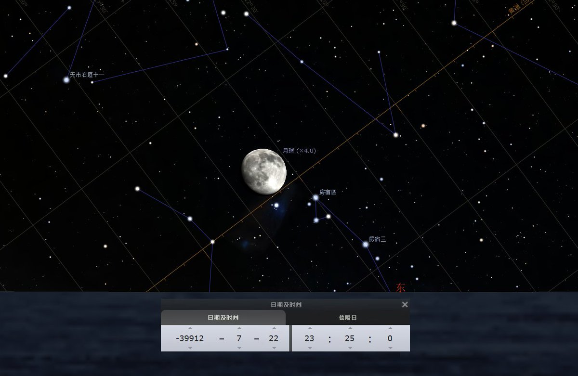Increase the day value 22

tap(274, 328)
